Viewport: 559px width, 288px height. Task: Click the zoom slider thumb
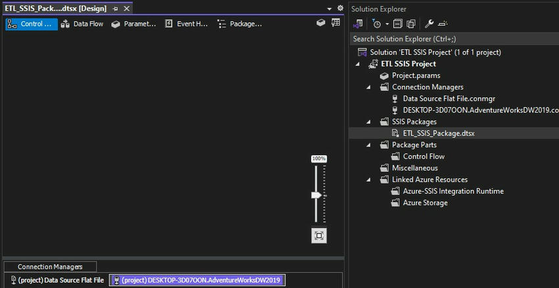point(316,195)
